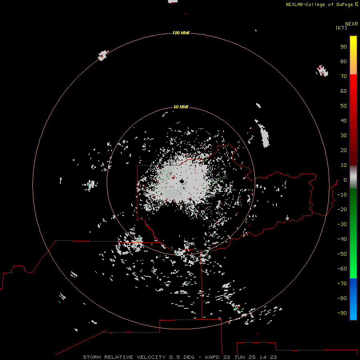Image resolution: width=360 pixels, height=360 pixels.
Task: Click the positive 10 scale label
Action: pyautogui.click(x=344, y=165)
